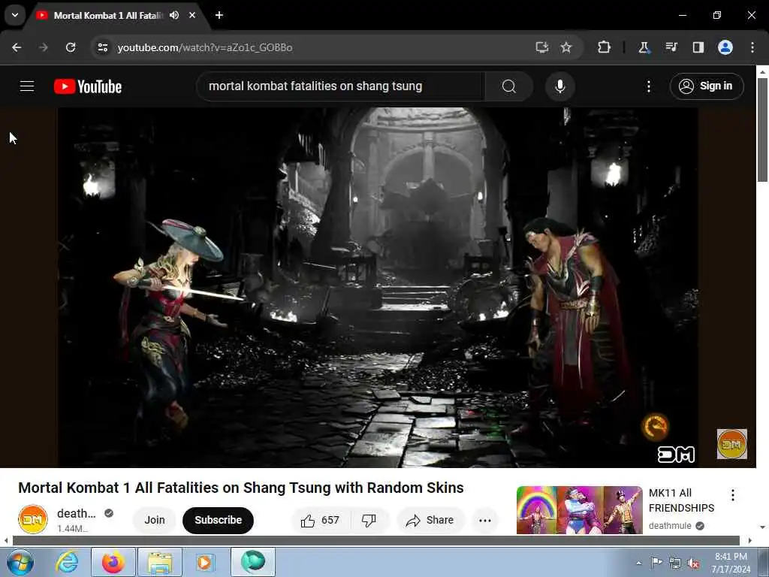Viewport: 769px width, 577px height.
Task: Open Chrome Labs flask icon
Action: point(644,47)
